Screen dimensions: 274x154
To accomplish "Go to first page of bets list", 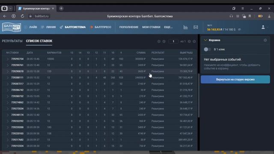I will pyautogui.click(x=159, y=41).
